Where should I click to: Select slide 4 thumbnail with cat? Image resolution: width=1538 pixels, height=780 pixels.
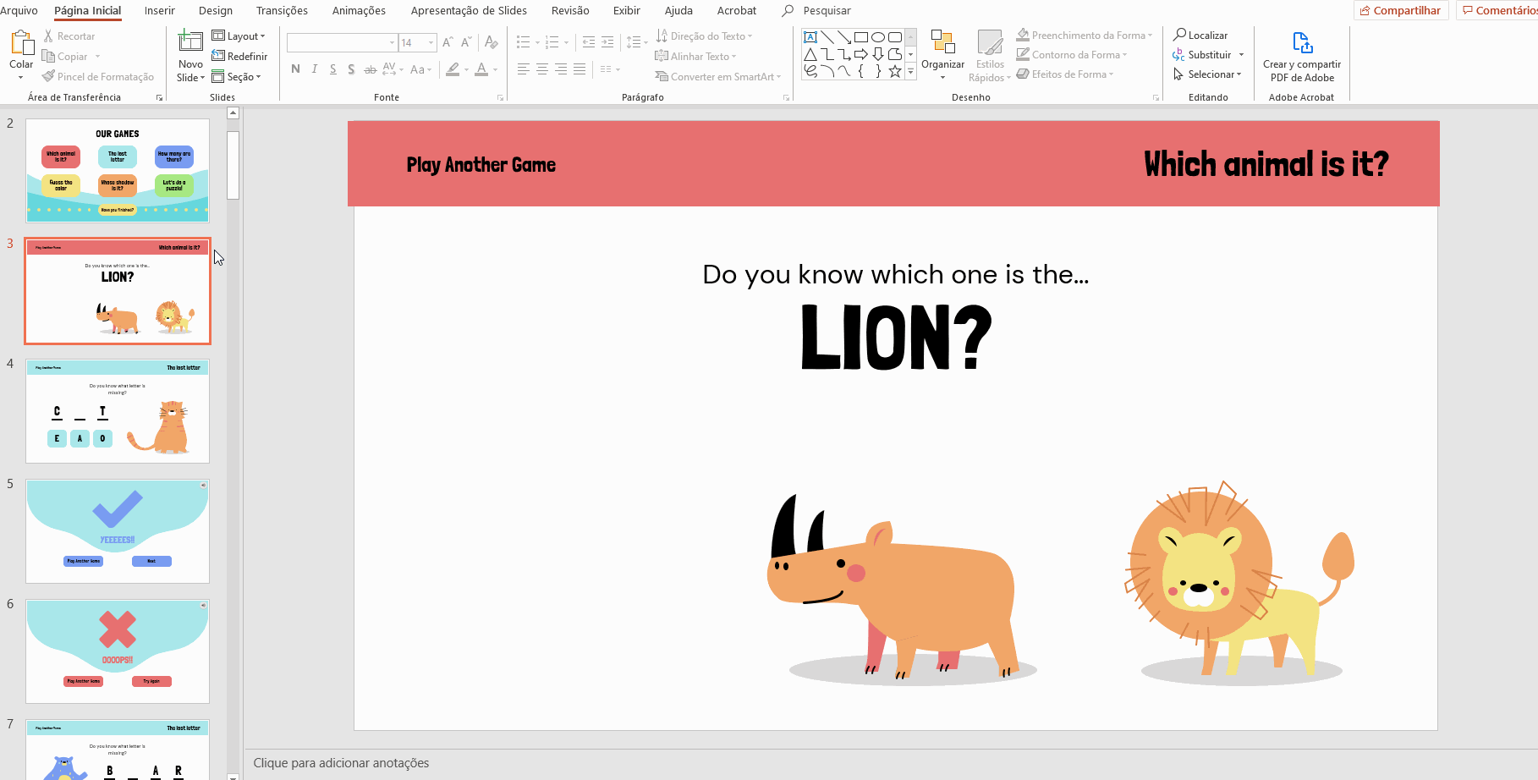118,411
